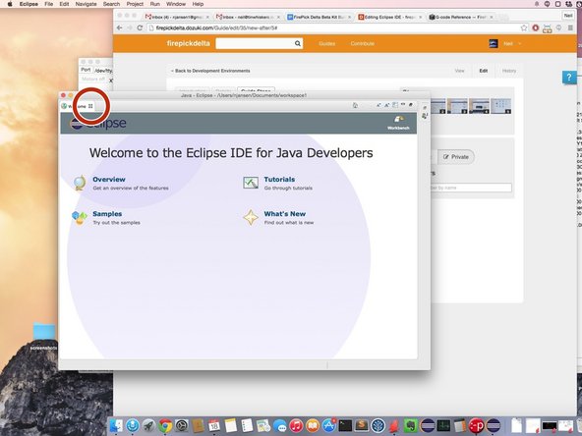Open the Project menu
Screen dimensions: 582x436
click(135, 4)
